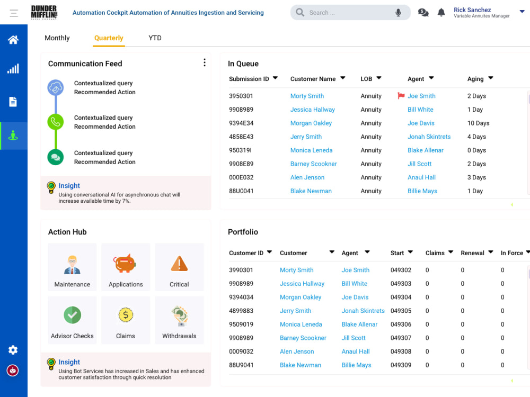Open documents sidebar icon
The width and height of the screenshot is (530, 397).
point(13,102)
